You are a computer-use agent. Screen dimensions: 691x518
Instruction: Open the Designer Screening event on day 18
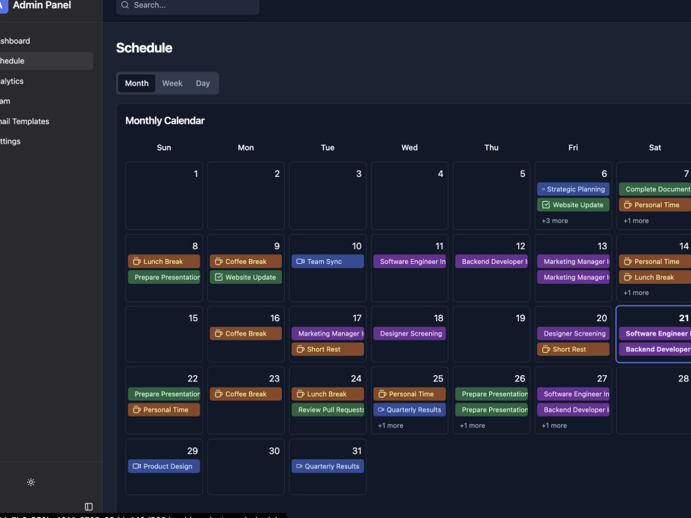tap(409, 334)
